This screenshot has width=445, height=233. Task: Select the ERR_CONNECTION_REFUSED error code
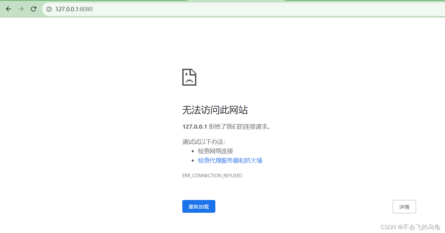tap(212, 176)
